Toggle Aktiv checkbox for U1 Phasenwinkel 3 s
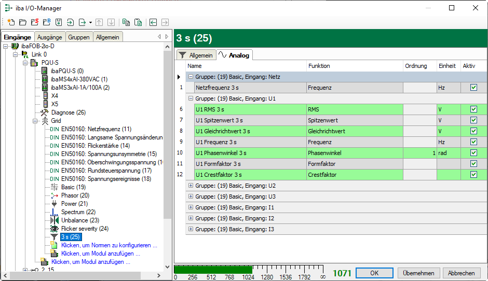 (473, 153)
